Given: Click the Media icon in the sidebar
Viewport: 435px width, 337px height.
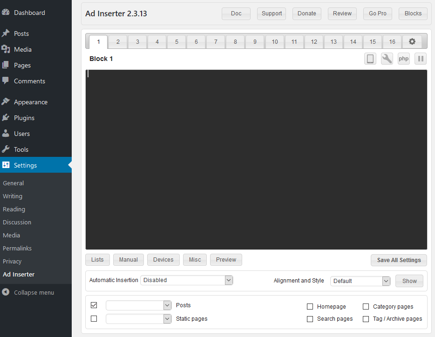Looking at the screenshot, I should (x=7, y=49).
